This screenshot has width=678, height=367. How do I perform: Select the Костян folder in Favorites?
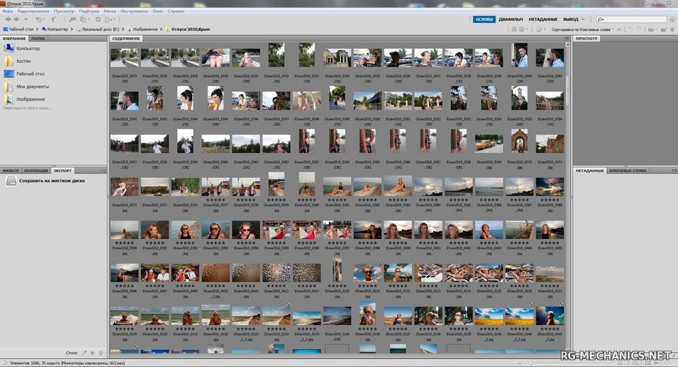coord(25,61)
